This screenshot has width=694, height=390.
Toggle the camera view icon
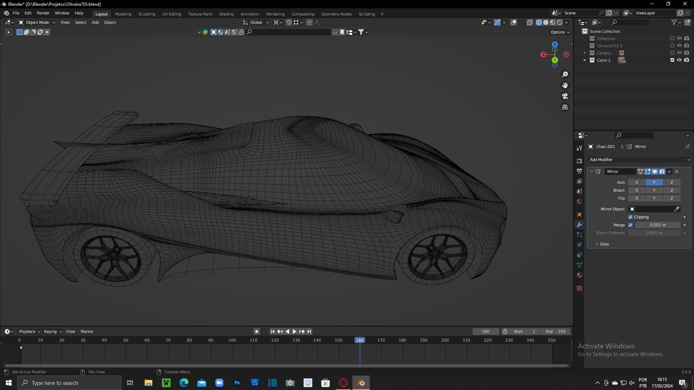(x=565, y=96)
